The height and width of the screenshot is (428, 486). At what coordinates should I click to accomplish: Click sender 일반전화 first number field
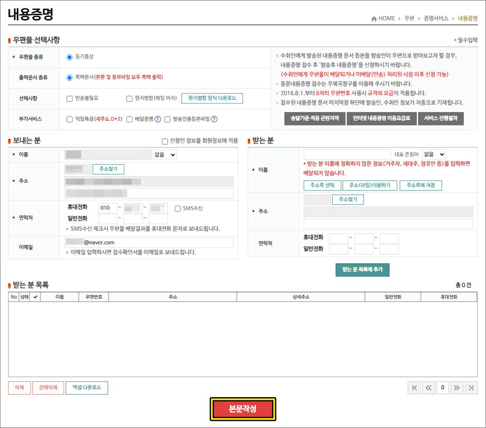click(108, 219)
